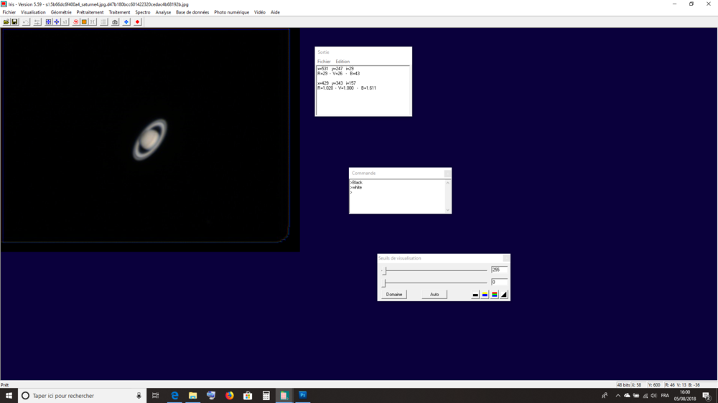Click the command list toolbar icon
Image resolution: width=718 pixels, height=403 pixels.
click(104, 22)
